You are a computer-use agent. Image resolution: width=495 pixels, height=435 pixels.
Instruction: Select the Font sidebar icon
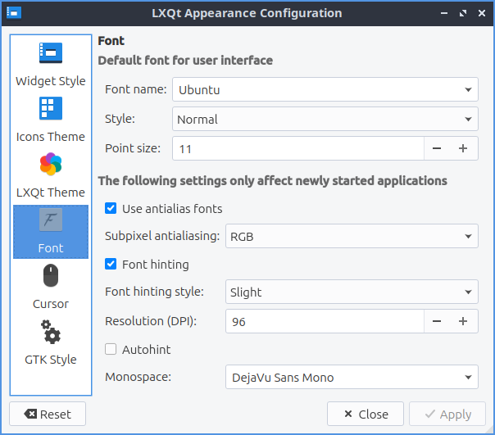pyautogui.click(x=50, y=221)
